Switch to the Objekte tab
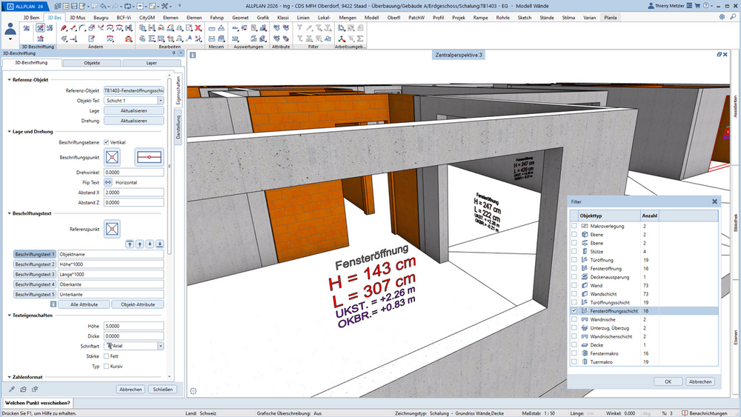The height and width of the screenshot is (417, 741). coord(92,63)
